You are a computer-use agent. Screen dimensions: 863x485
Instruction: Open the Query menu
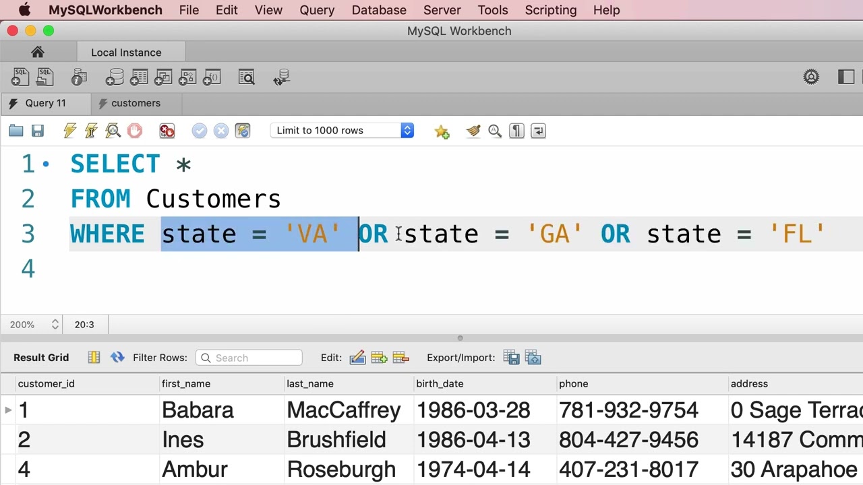pyautogui.click(x=317, y=10)
